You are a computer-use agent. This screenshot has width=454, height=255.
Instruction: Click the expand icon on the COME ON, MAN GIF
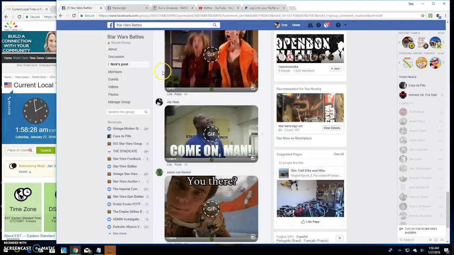click(253, 158)
